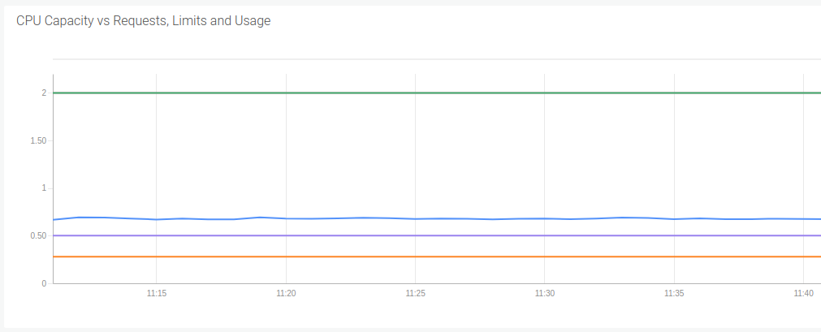This screenshot has height=332, width=821.
Task: Click the y-axis label '0'
Action: (x=45, y=283)
